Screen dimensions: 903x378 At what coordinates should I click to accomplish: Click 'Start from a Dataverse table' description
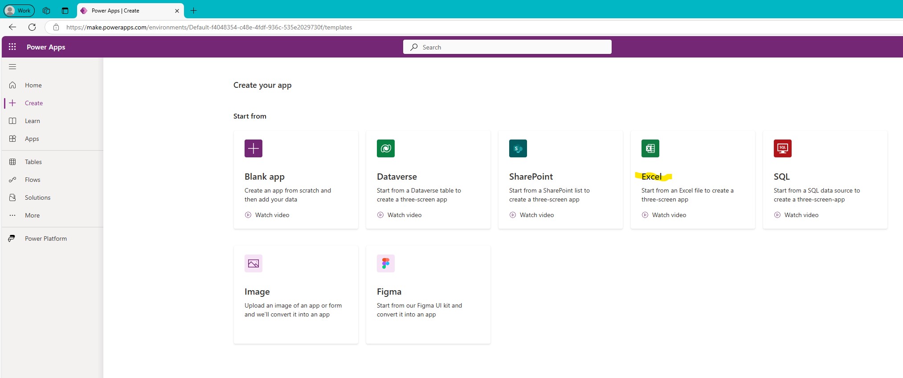[419, 195]
